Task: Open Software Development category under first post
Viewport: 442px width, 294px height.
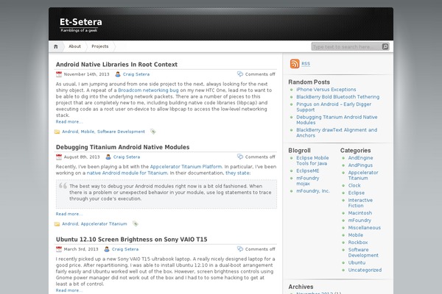Action: coord(121,132)
